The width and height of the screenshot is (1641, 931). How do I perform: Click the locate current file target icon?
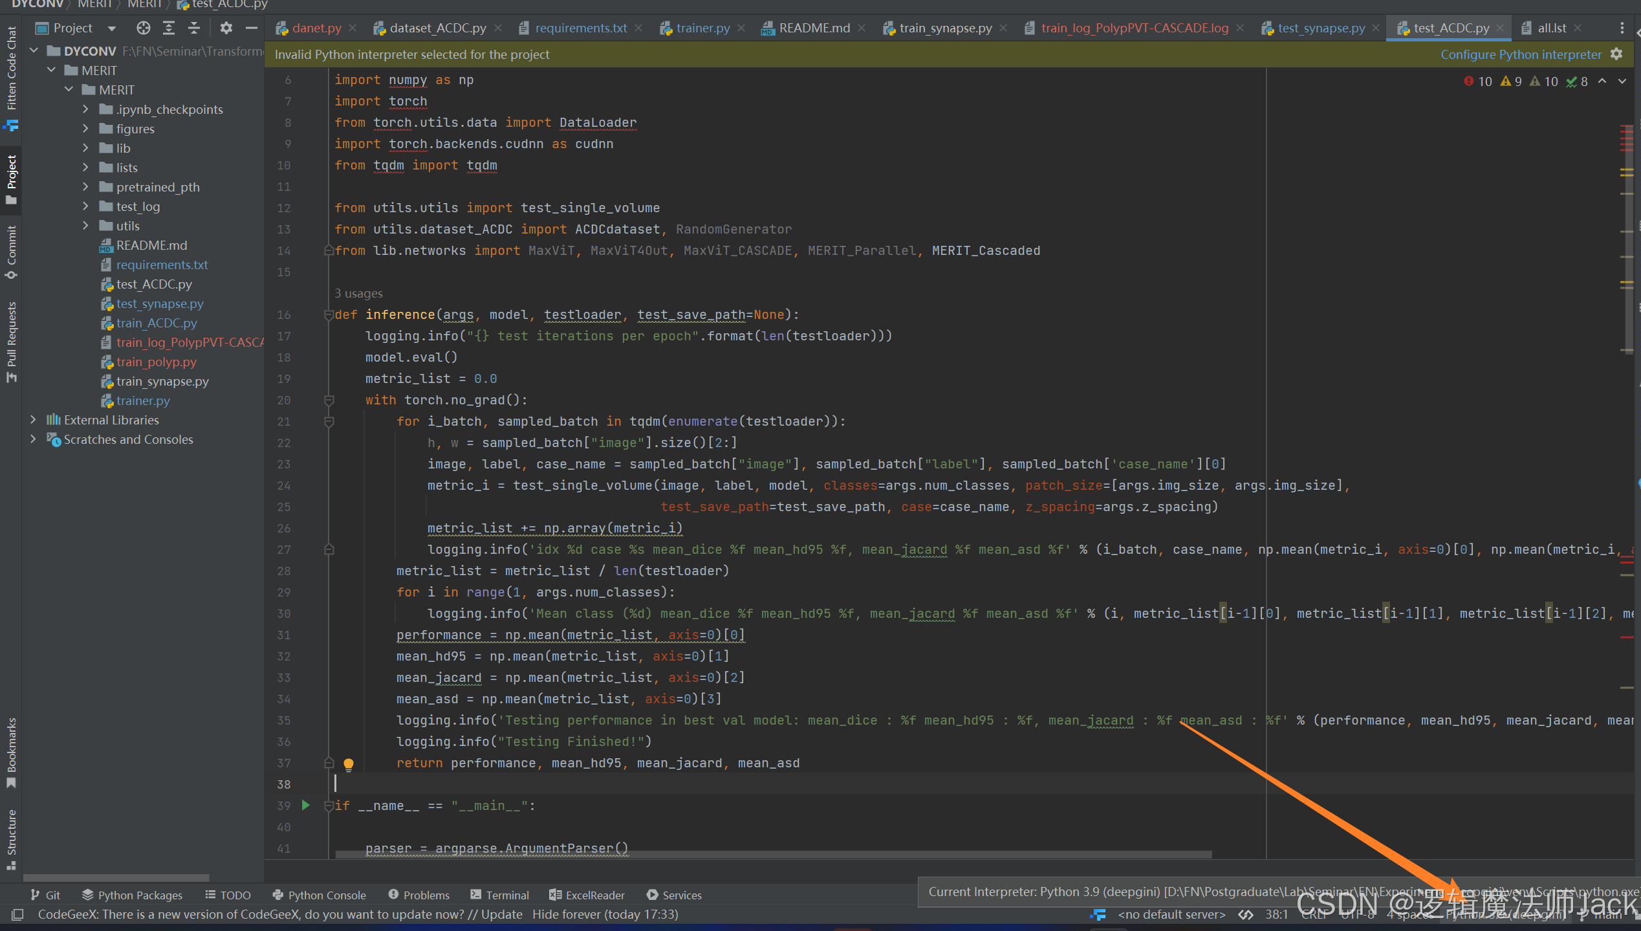pyautogui.click(x=144, y=28)
